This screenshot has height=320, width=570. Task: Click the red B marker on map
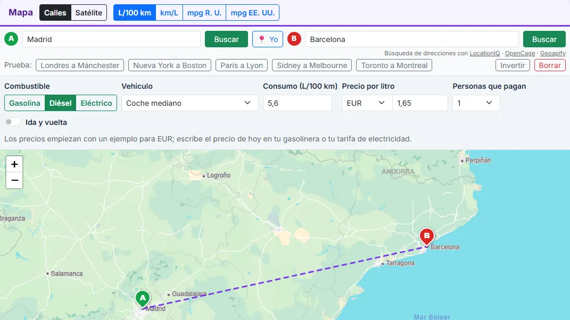[427, 237]
